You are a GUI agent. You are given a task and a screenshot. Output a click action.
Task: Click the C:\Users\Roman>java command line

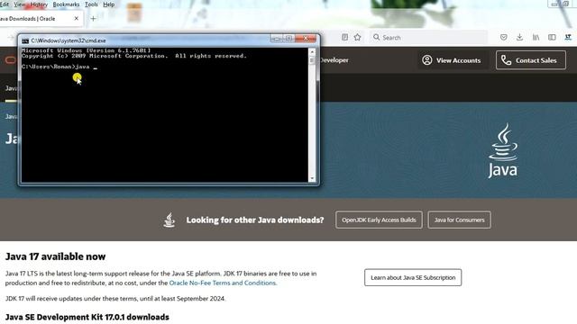(x=59, y=67)
